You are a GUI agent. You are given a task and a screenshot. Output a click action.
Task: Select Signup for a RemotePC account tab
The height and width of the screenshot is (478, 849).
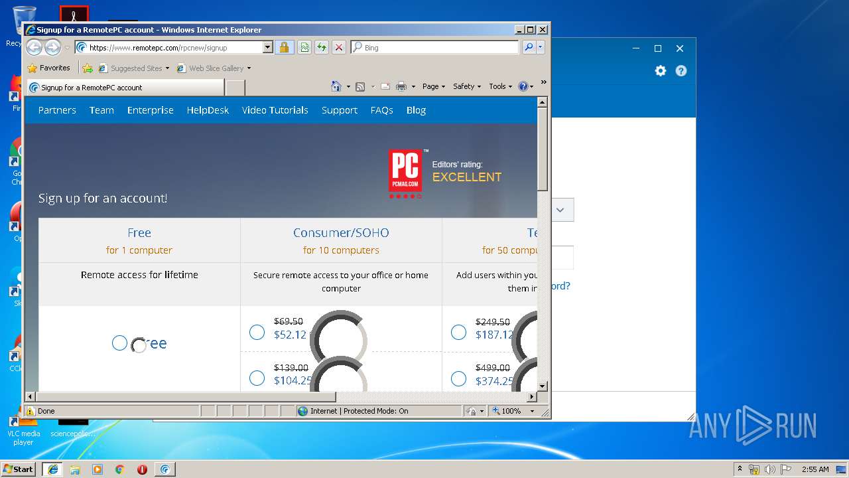pos(125,88)
